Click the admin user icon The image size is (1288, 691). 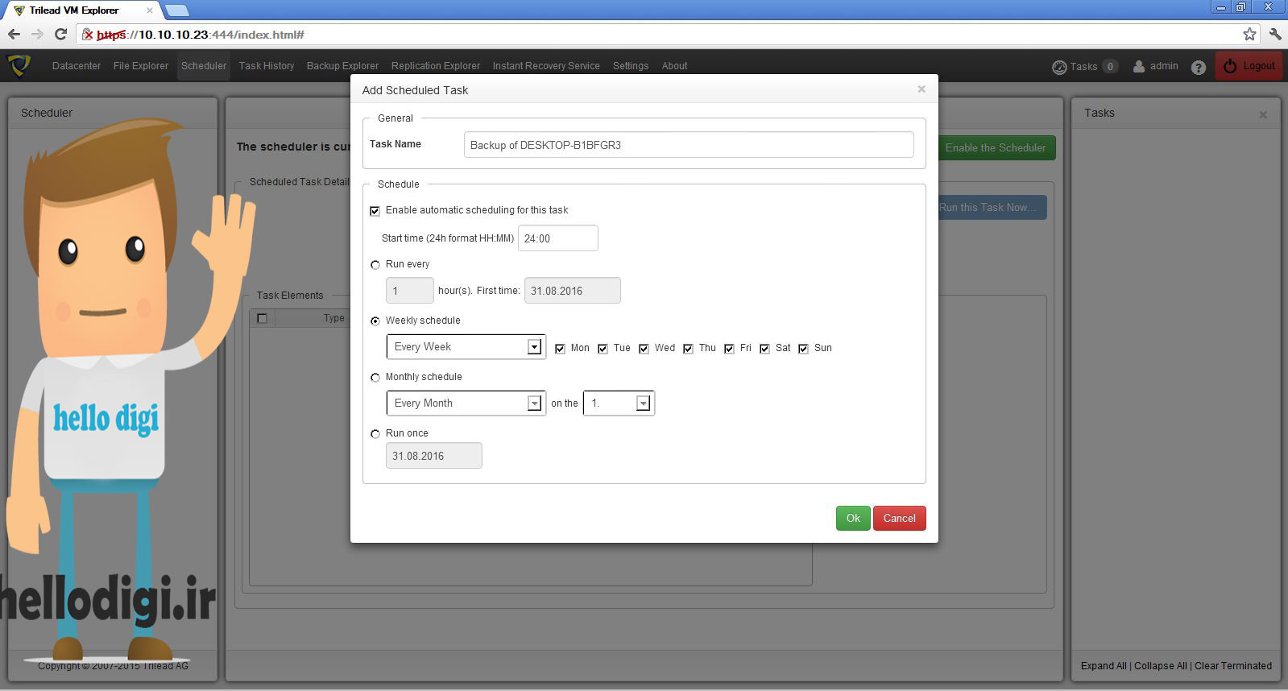click(x=1139, y=66)
